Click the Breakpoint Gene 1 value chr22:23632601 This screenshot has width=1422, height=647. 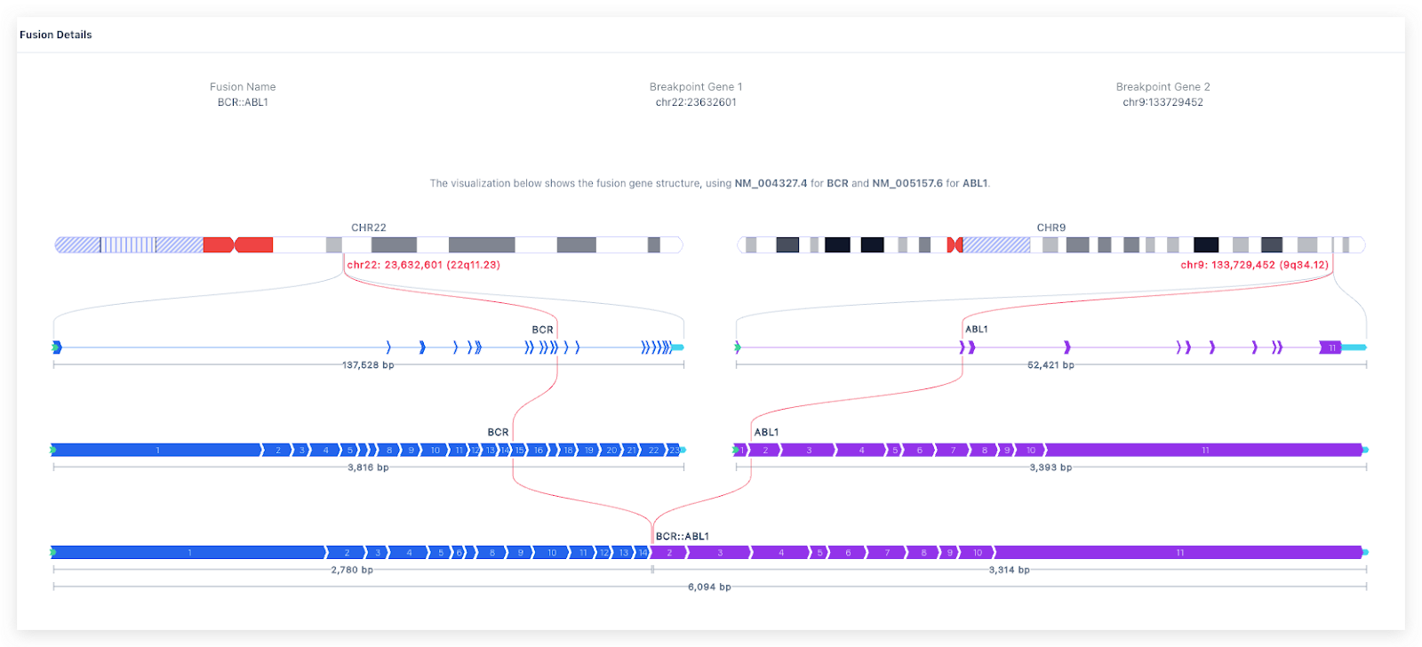pos(696,102)
